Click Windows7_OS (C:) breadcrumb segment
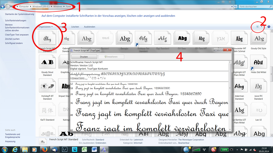The height and width of the screenshot is (153, 273). coord(41,7)
